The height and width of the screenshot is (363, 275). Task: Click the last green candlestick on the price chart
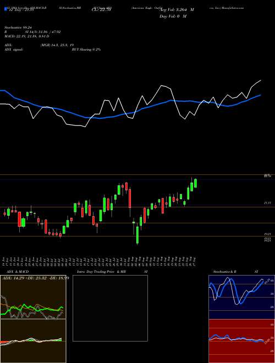(196, 183)
